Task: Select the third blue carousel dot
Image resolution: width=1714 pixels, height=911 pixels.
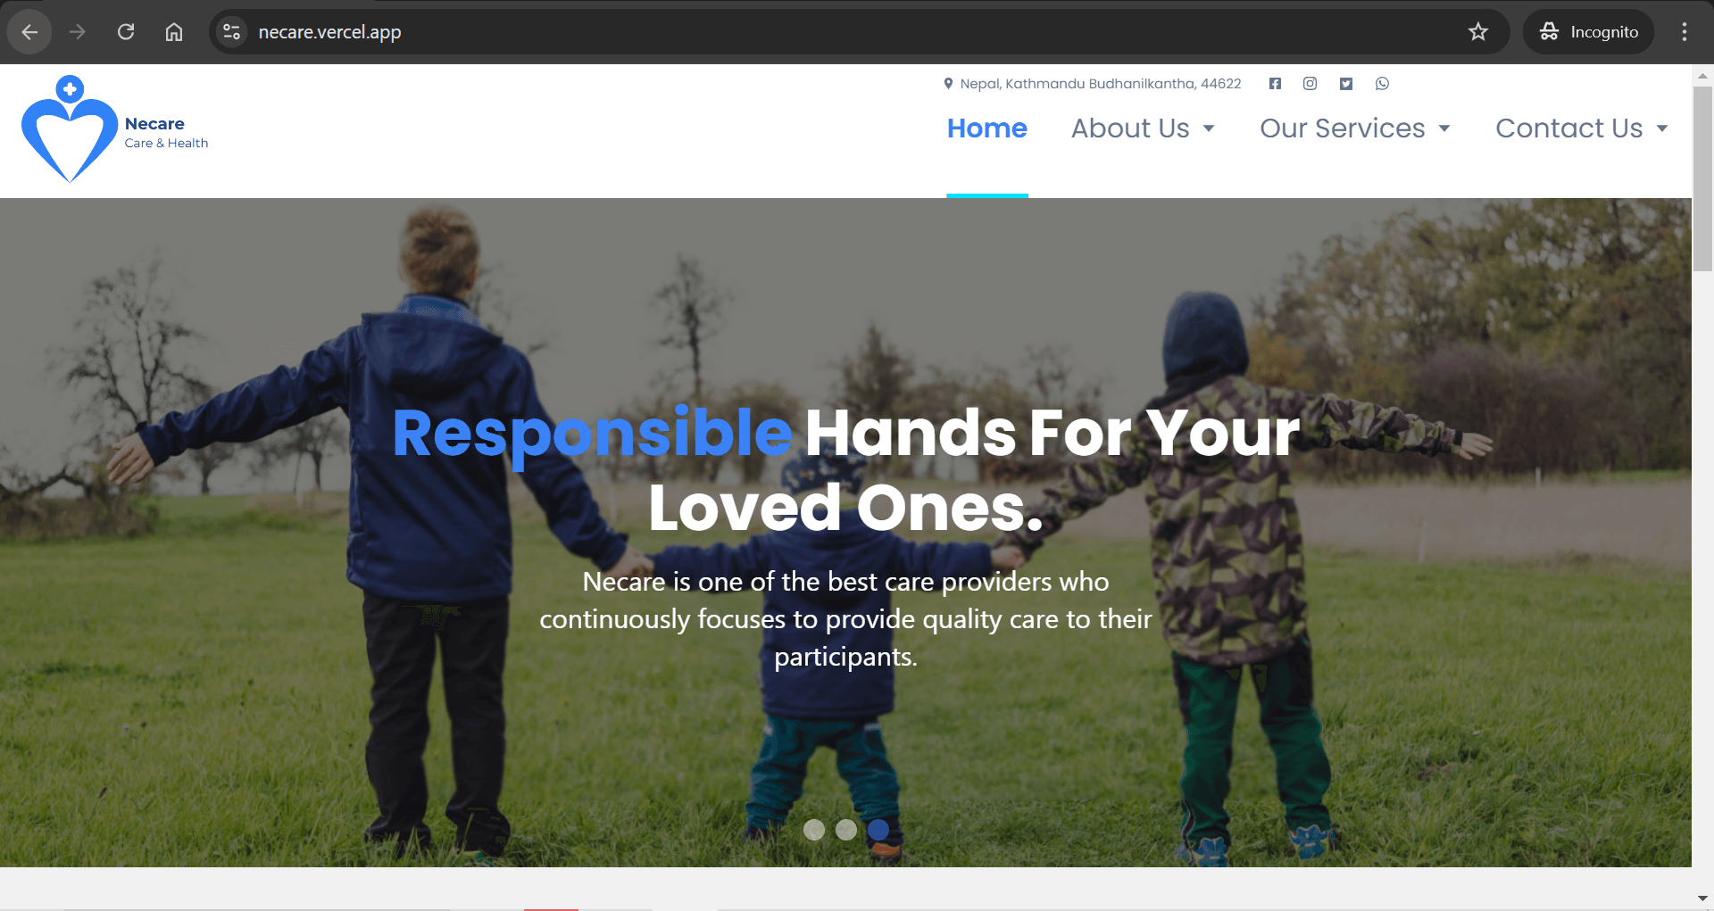Action: [x=878, y=830]
